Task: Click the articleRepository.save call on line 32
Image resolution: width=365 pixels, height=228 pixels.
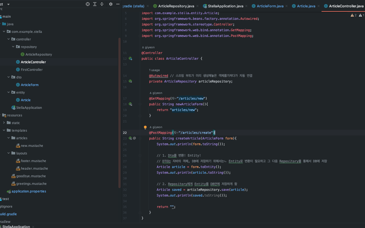Action: 217,189
